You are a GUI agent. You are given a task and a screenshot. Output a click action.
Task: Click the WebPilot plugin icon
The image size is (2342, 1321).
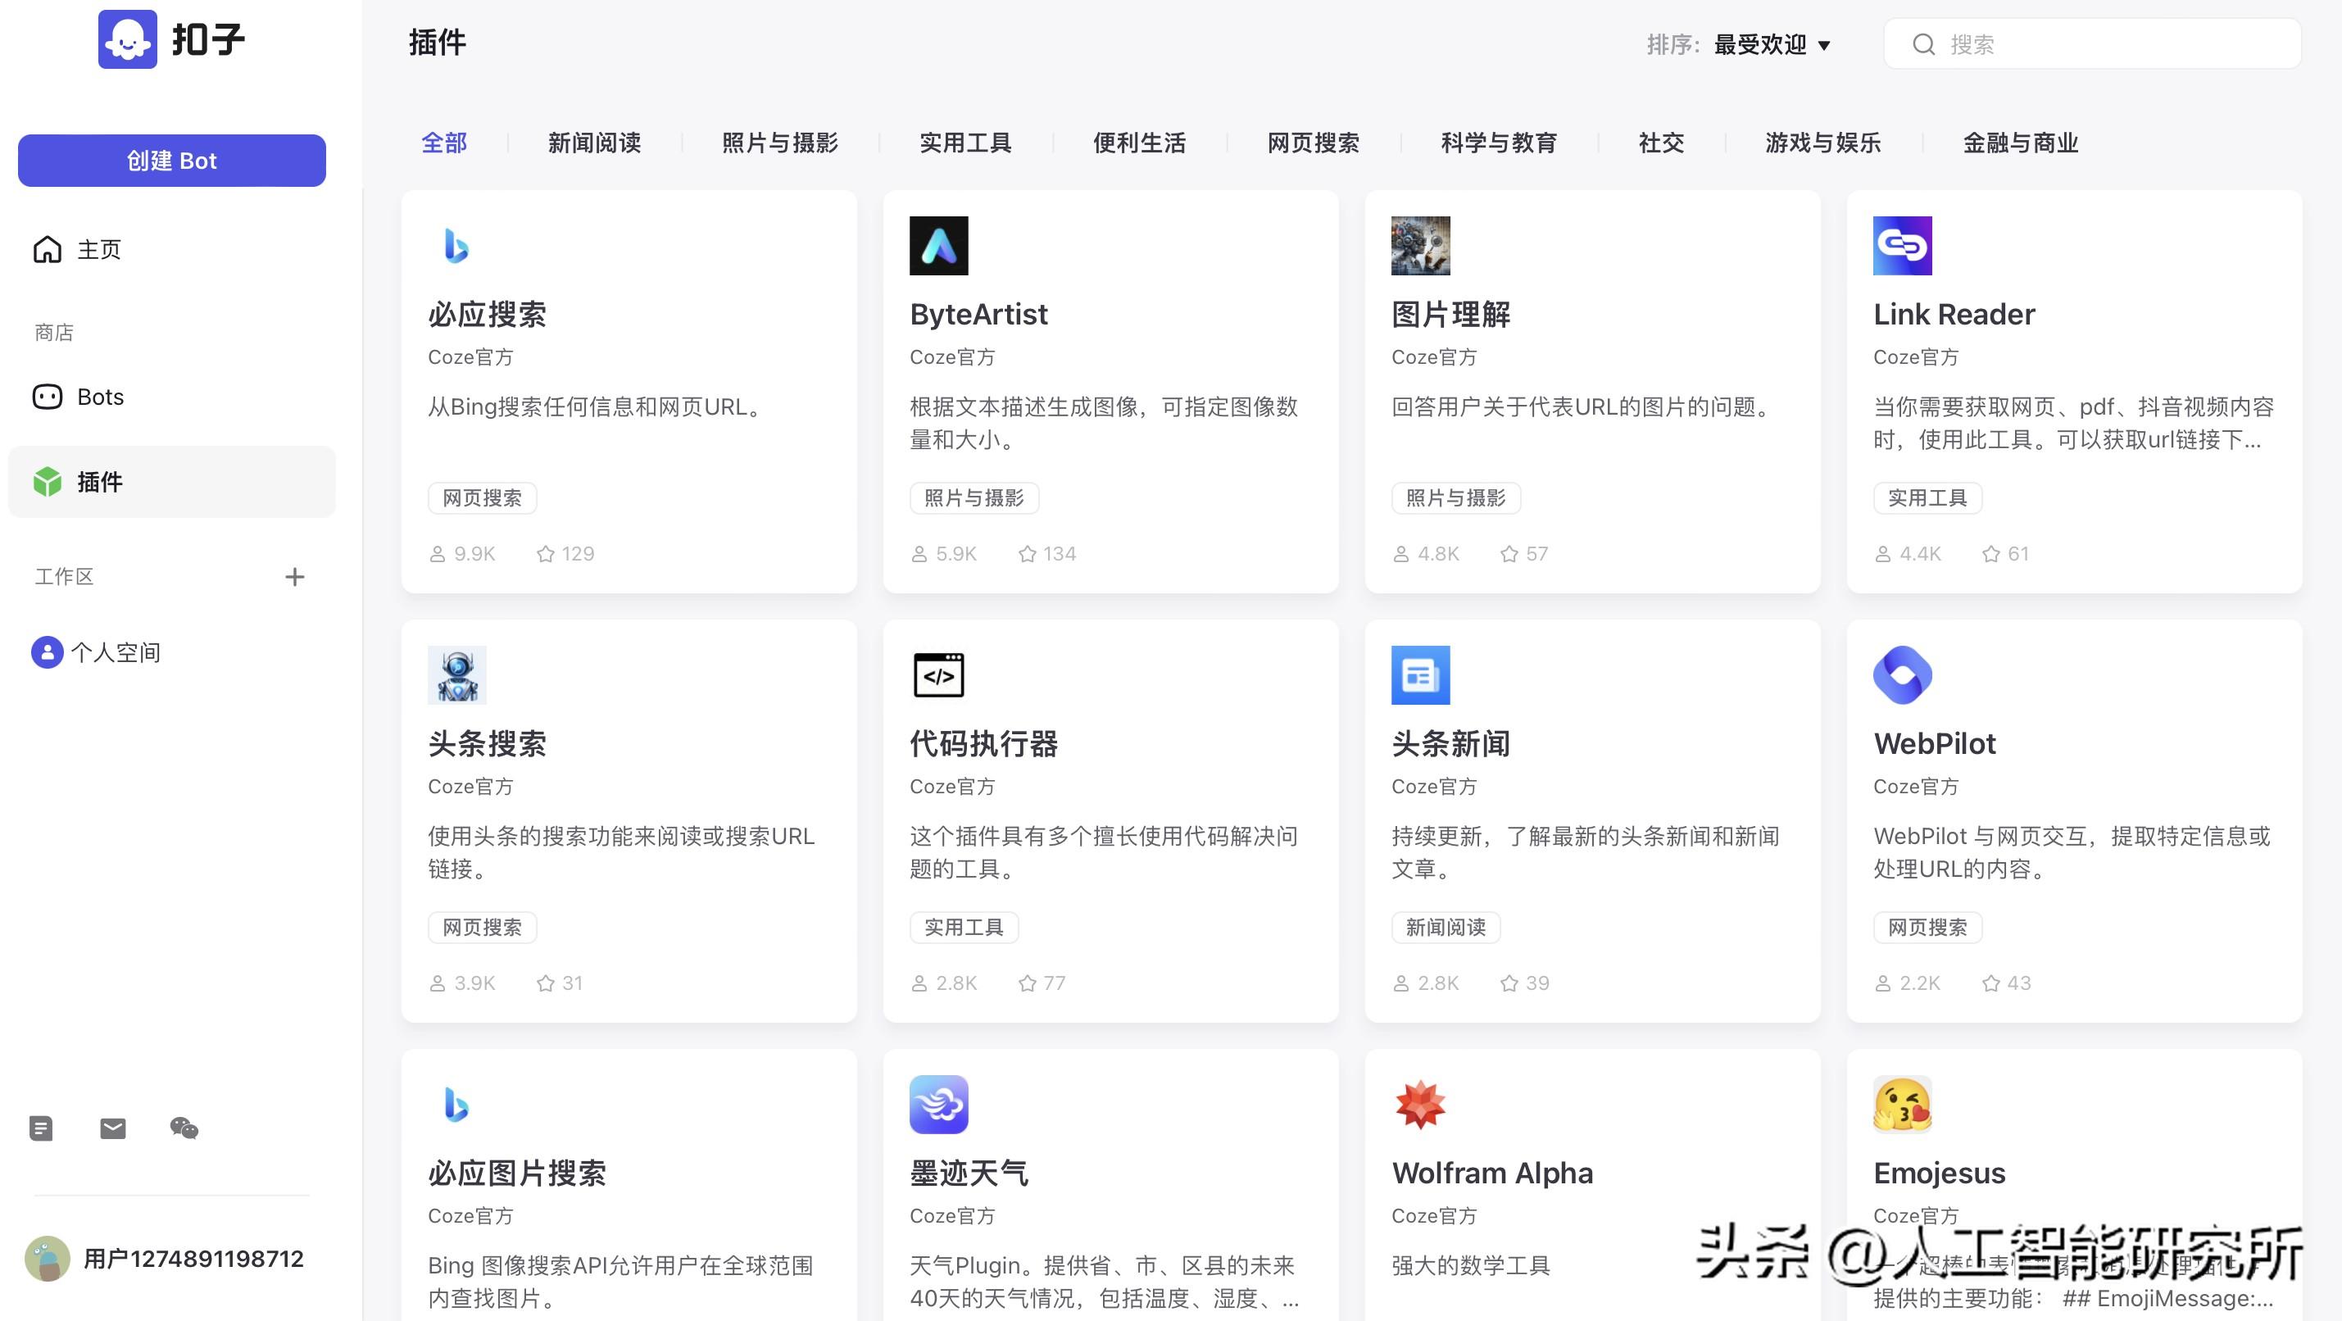click(1902, 674)
